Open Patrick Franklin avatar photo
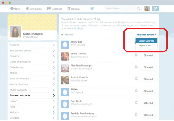This screenshot has width=174, height=121. click(65, 80)
